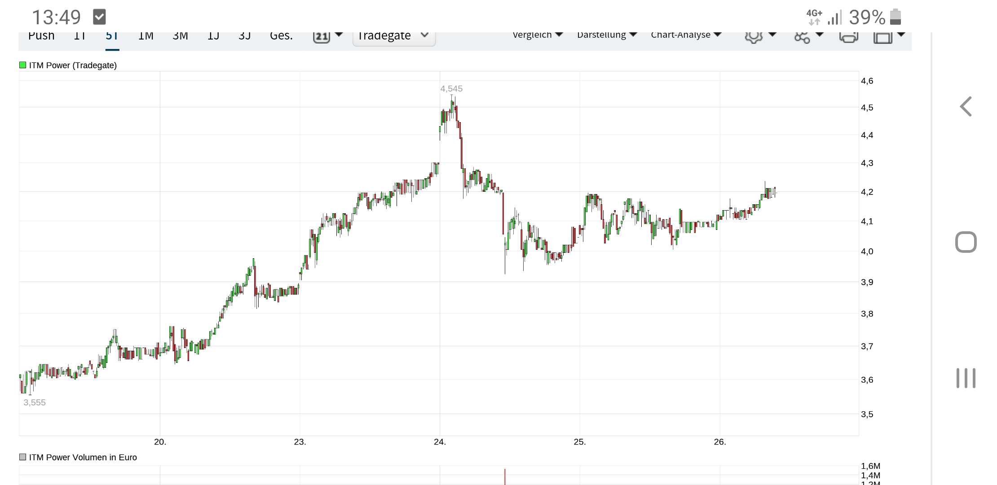
Task: Click the fullscreen window icon
Action: click(x=882, y=38)
